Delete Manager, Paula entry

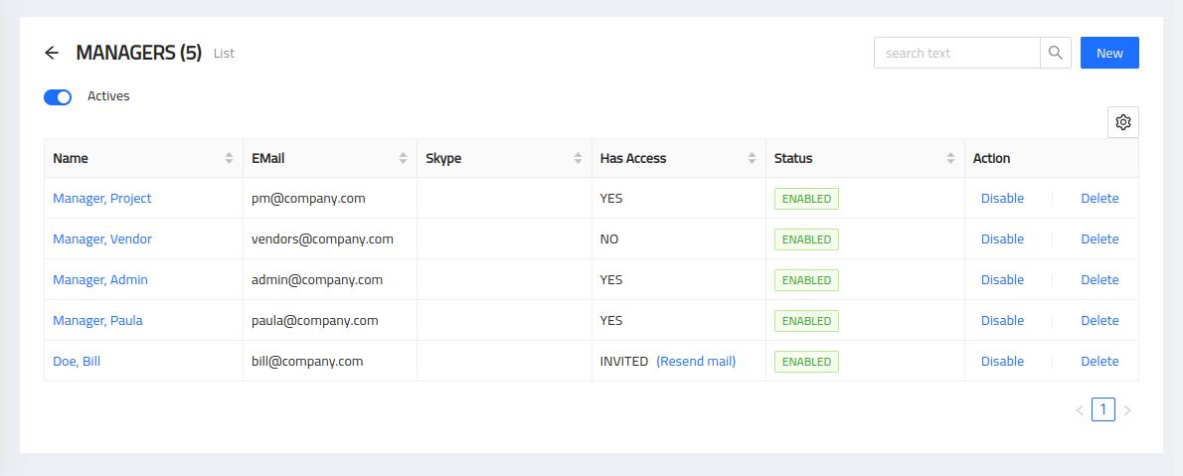(x=1100, y=321)
